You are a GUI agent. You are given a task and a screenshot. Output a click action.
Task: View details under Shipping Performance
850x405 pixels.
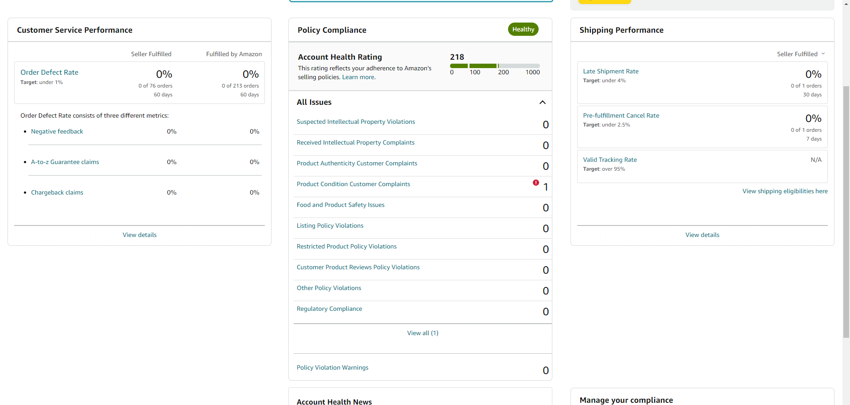[x=703, y=235]
